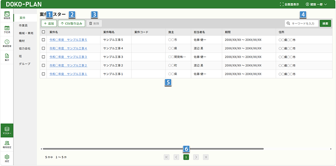Check the box for サンプル工事３ row
Screen dimensions: 336x166
click(x=44, y=57)
